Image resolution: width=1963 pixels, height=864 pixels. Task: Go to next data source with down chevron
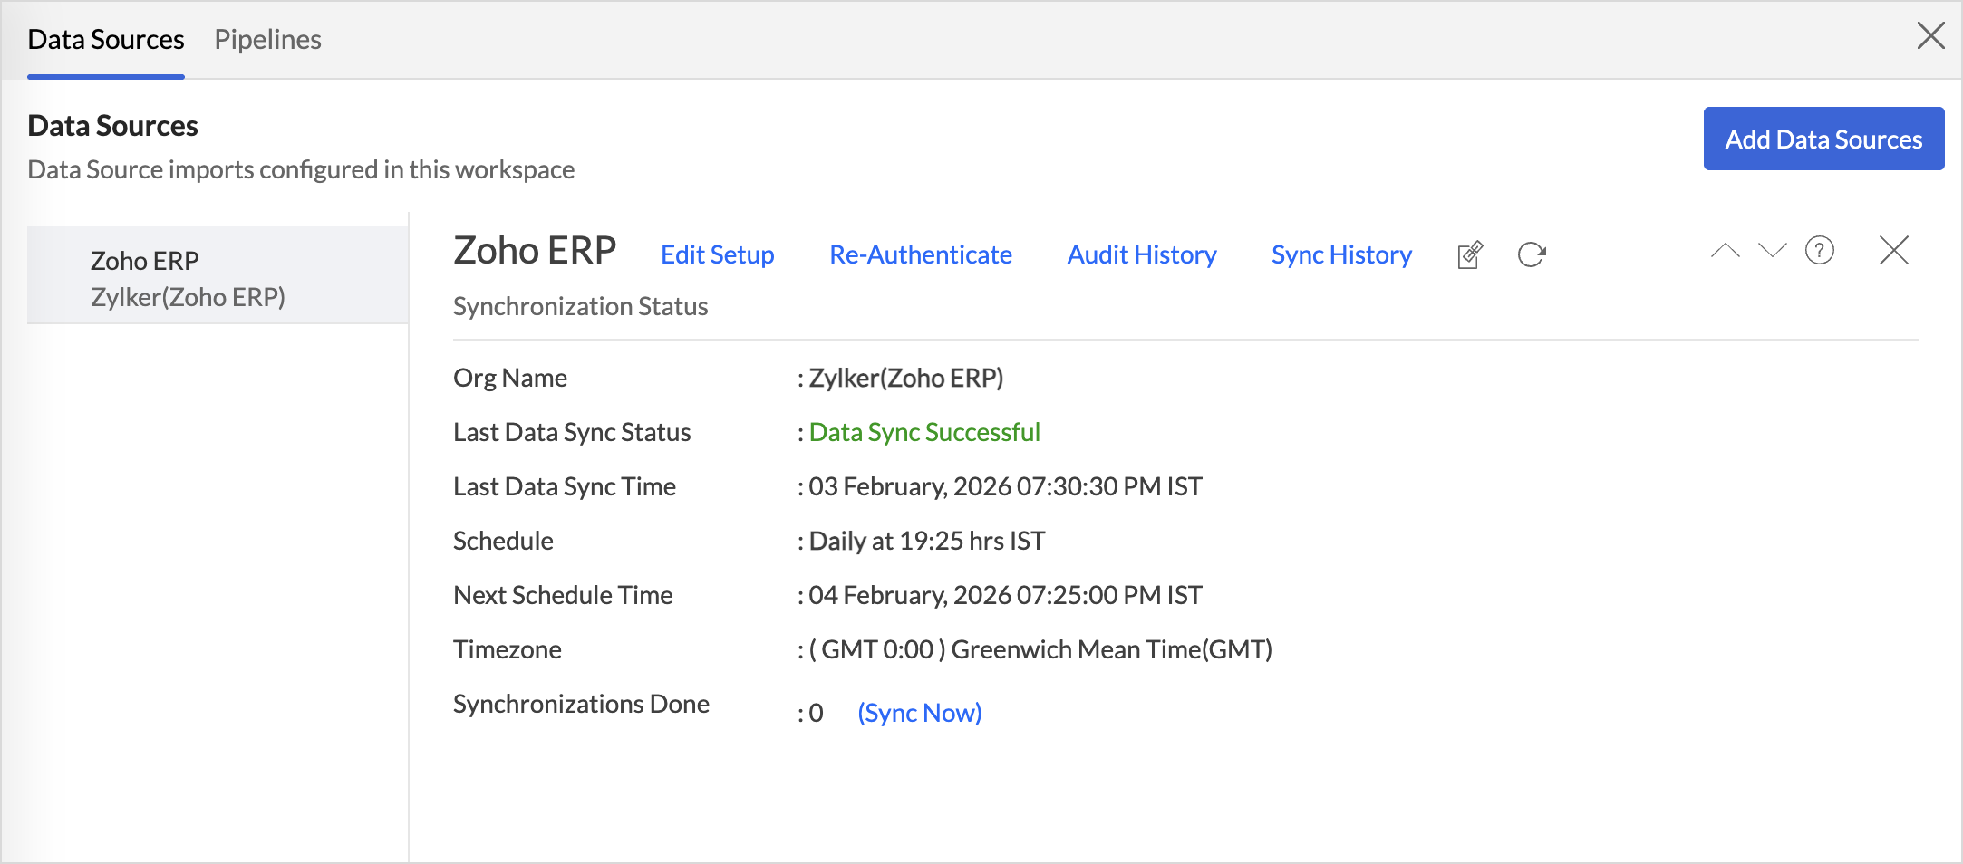point(1772,251)
